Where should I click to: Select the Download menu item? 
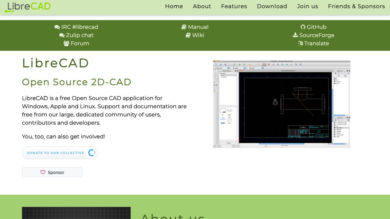[x=272, y=6]
